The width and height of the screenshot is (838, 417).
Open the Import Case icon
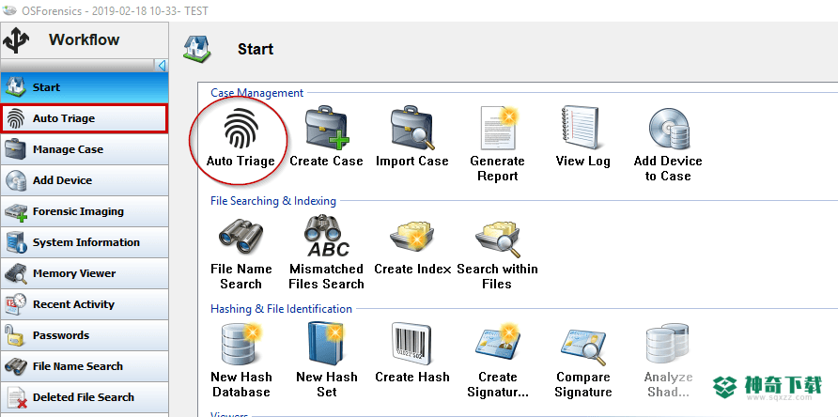click(x=412, y=127)
